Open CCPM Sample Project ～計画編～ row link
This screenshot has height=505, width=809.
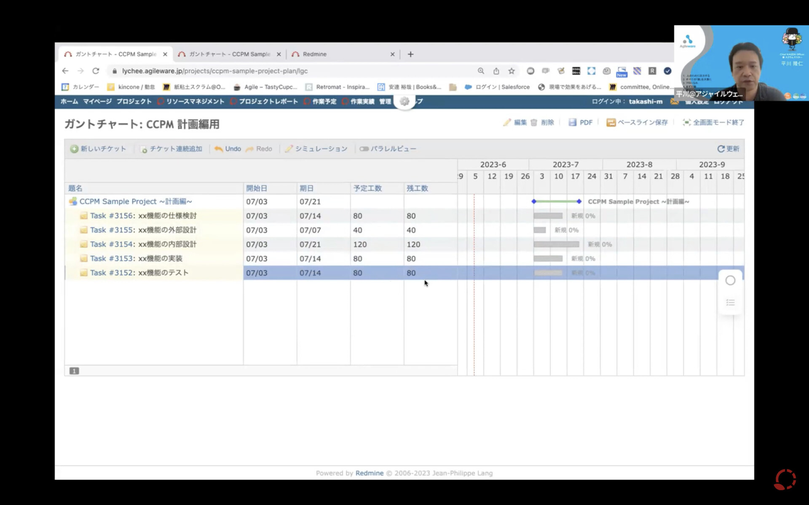click(x=136, y=202)
